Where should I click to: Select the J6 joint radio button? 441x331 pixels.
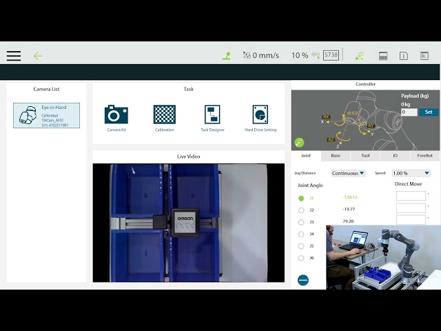(x=301, y=258)
